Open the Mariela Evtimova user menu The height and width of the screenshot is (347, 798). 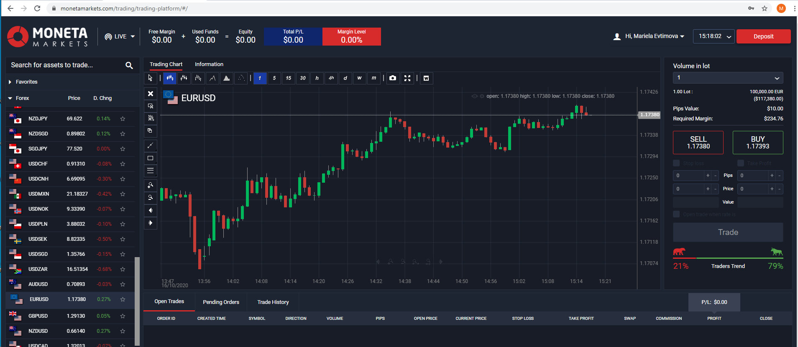[x=649, y=36]
